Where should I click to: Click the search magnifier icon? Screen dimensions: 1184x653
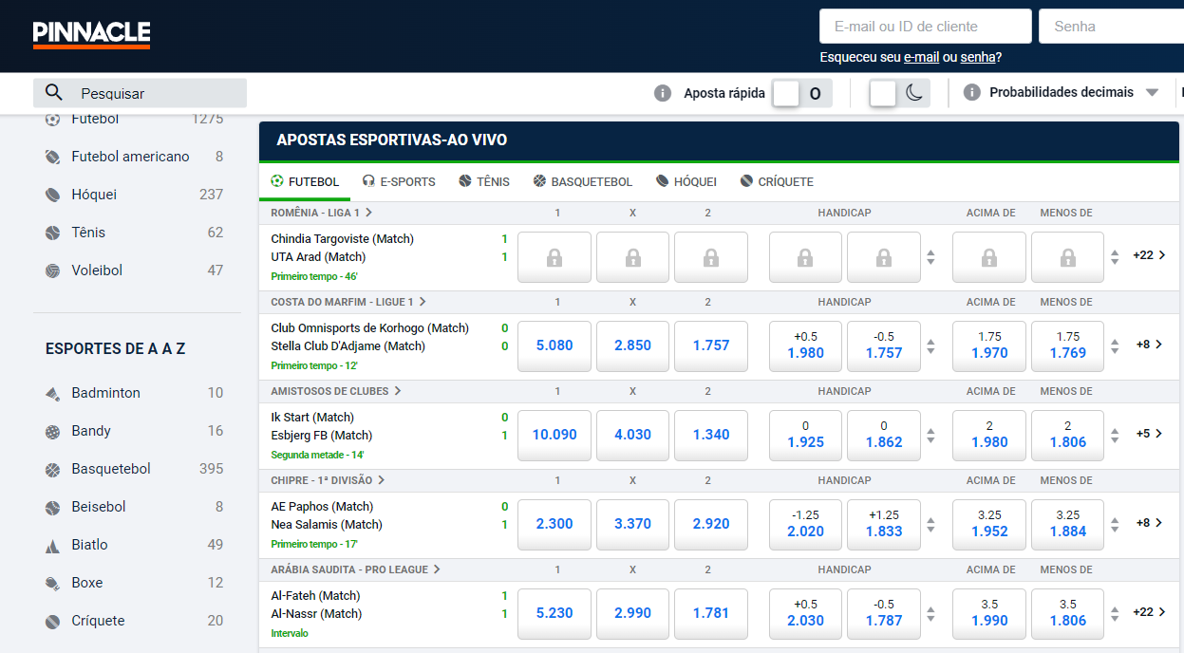click(54, 93)
